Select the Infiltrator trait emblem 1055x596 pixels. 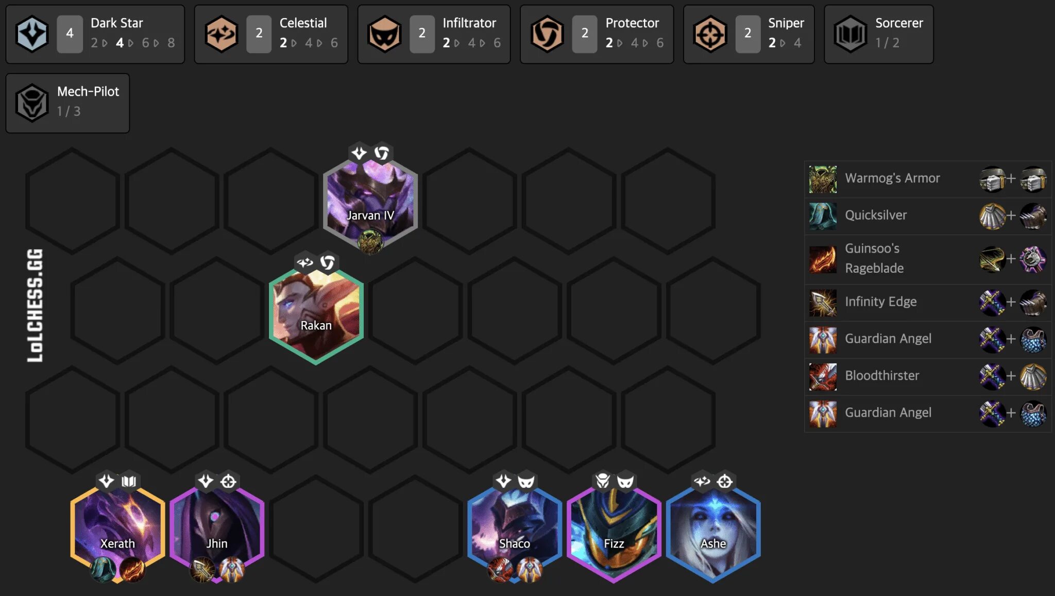pyautogui.click(x=384, y=34)
